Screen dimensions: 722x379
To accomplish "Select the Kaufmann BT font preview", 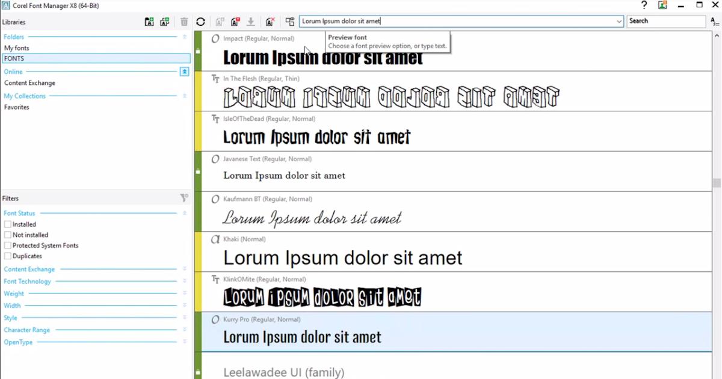I will (457, 212).
